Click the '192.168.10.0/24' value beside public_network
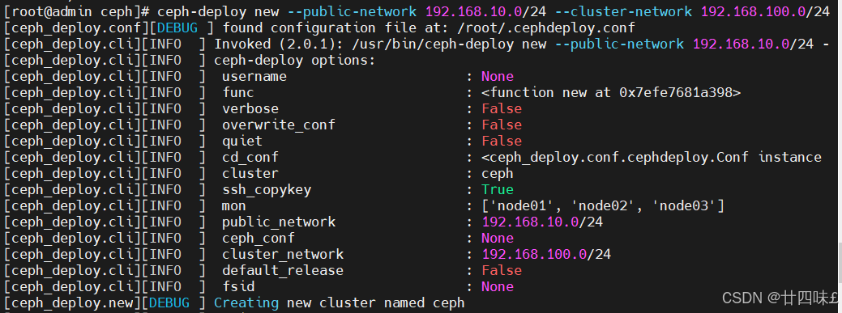This screenshot has height=313, width=842. point(542,222)
